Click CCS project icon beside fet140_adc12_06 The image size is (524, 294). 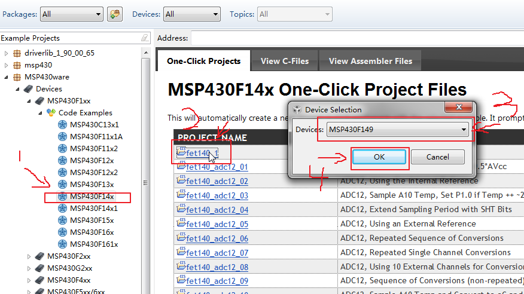(181, 237)
